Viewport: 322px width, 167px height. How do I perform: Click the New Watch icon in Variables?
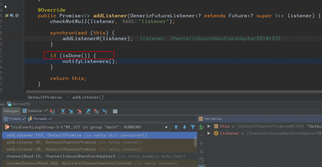tap(202, 127)
